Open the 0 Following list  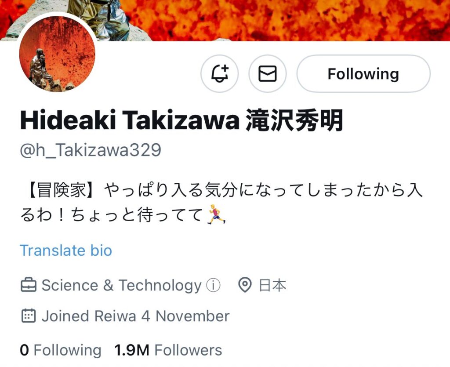click(61, 350)
